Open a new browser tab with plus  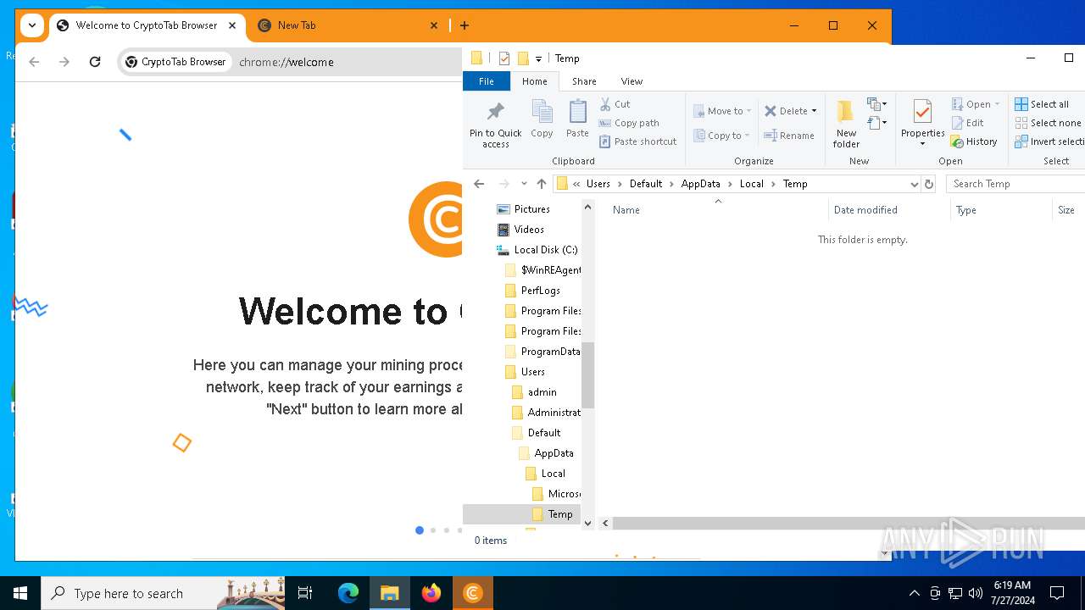465,25
